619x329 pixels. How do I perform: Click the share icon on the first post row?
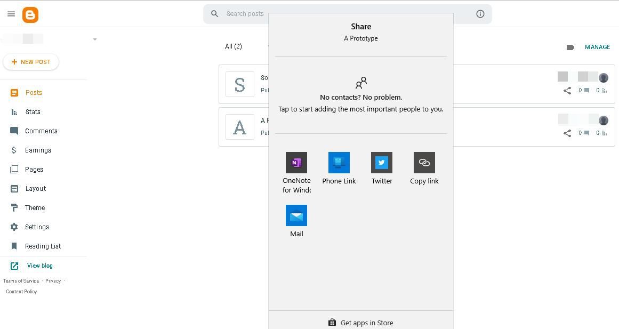point(567,91)
